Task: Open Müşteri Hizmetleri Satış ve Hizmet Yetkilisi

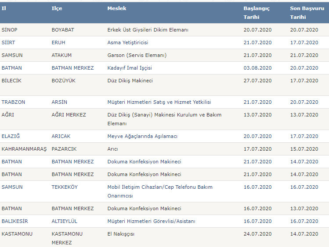Action: tap(159, 102)
